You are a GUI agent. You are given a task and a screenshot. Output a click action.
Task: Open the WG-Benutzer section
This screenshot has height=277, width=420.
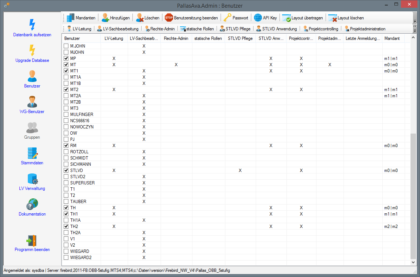coord(32,105)
